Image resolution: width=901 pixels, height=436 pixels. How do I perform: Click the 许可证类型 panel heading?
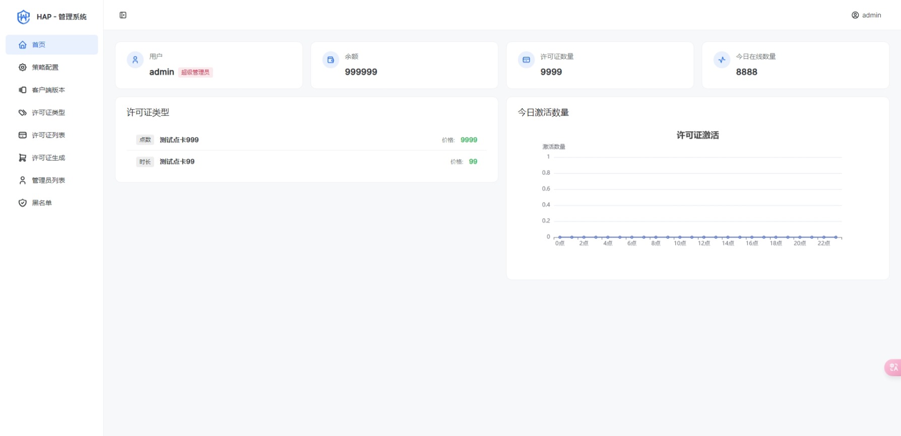[x=148, y=113]
